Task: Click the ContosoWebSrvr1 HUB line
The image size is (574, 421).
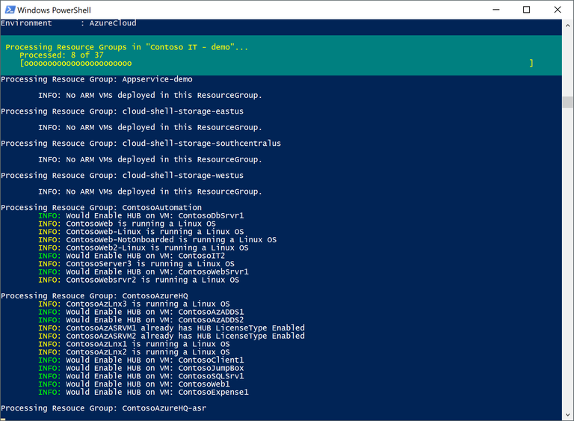Action: click(x=143, y=272)
